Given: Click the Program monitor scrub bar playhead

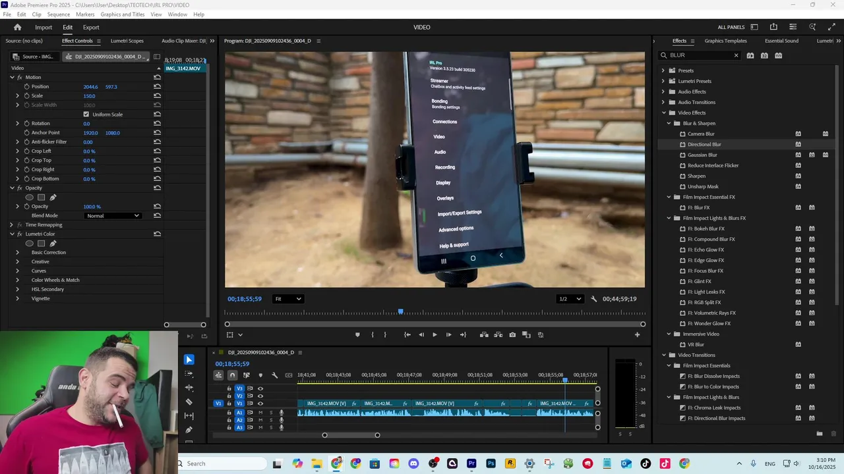Looking at the screenshot, I should (x=400, y=312).
